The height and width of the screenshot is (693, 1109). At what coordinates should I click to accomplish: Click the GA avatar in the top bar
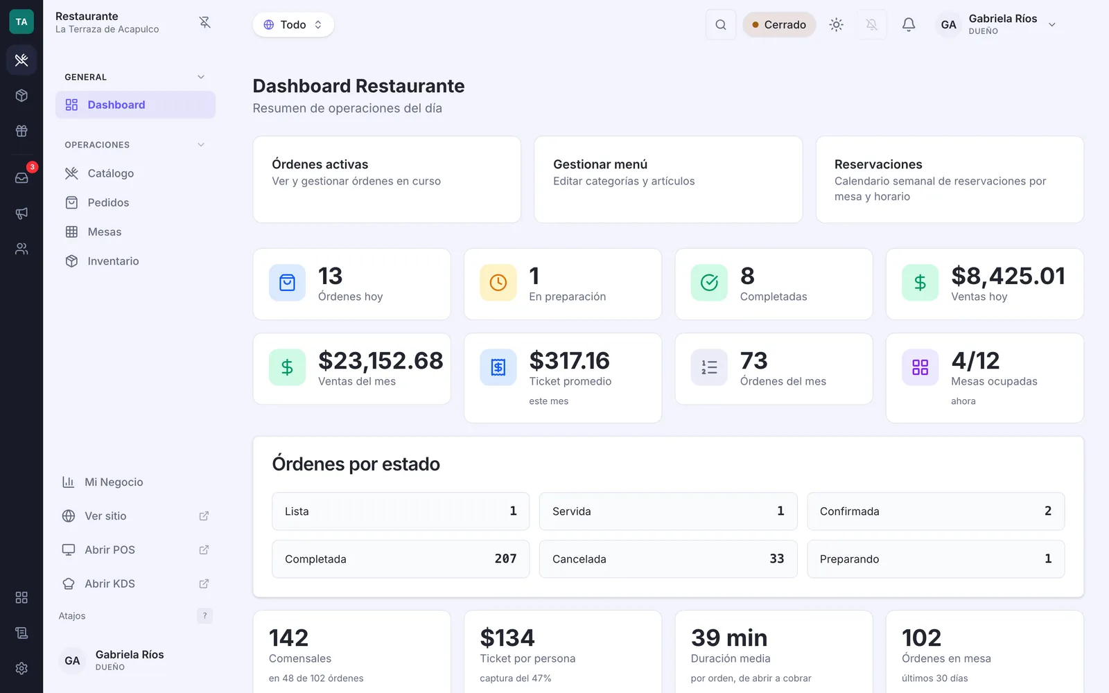(948, 25)
